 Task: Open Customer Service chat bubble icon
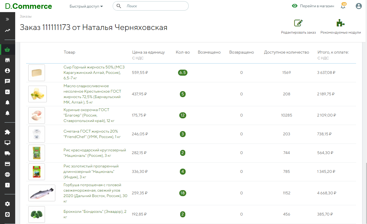8,81
